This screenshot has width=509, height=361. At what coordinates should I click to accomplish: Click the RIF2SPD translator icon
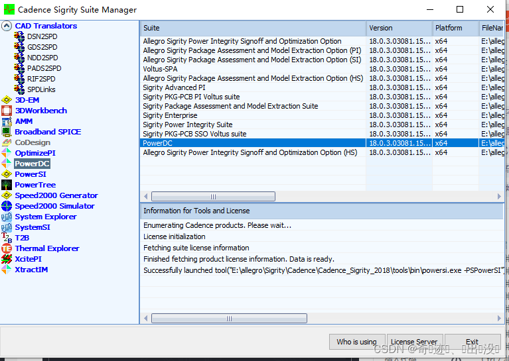19,79
